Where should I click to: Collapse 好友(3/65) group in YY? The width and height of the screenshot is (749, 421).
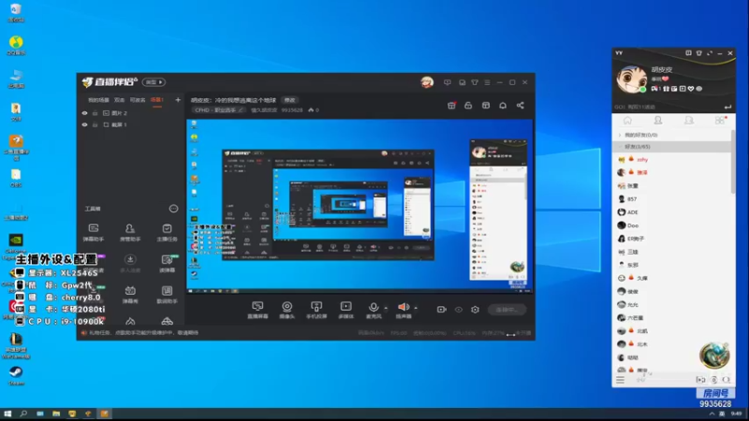pos(671,147)
